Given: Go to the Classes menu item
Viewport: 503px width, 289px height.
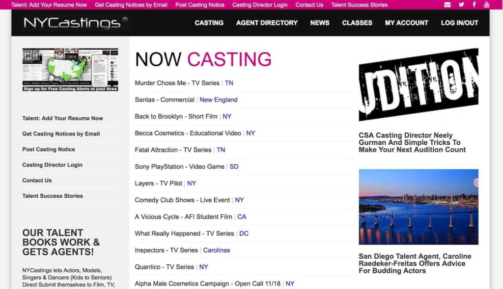Looking at the screenshot, I should (357, 23).
